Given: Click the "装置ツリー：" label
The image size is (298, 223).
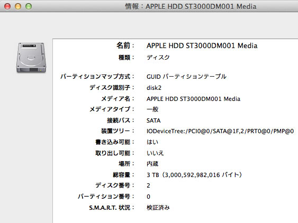Looking at the screenshot, I should coord(118,131).
